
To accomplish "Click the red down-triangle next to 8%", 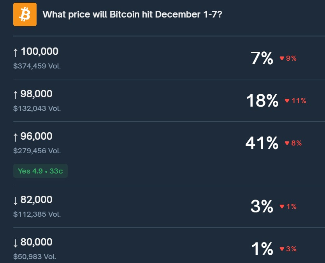I will click(x=287, y=143).
